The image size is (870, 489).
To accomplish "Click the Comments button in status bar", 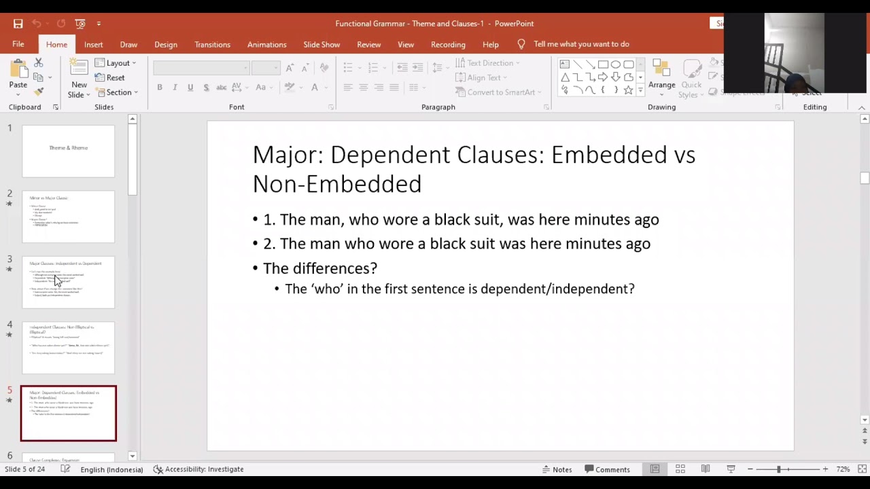I will (608, 469).
